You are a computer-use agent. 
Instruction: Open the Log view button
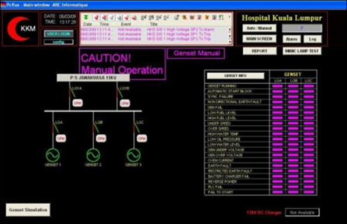[x=313, y=39]
